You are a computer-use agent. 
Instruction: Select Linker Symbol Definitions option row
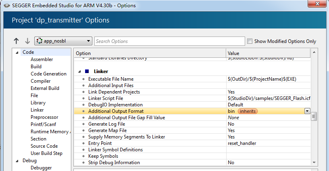point(192,150)
